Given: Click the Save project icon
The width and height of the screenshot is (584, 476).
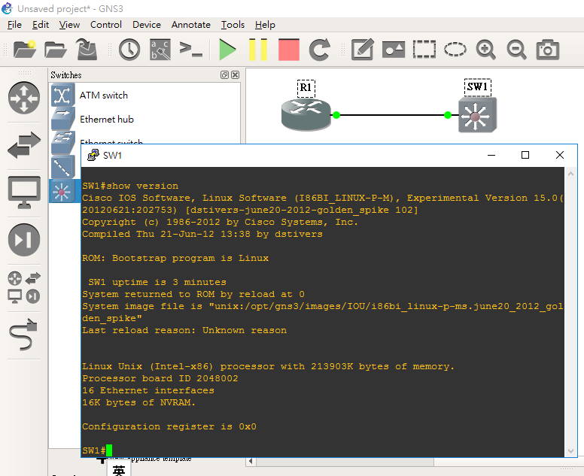Looking at the screenshot, I should pyautogui.click(x=87, y=49).
